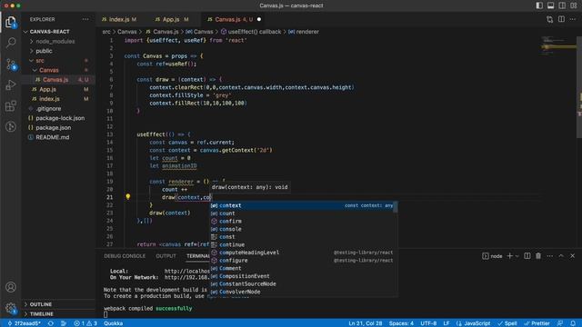Open the Accounts menu icon
Screen dimensions: 582x327
coord(11,287)
